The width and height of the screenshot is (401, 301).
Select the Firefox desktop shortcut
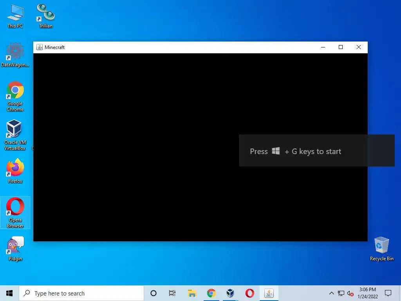coord(15,171)
